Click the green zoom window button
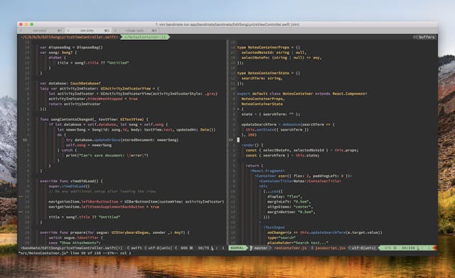This screenshot has height=278, width=455. [32, 25]
